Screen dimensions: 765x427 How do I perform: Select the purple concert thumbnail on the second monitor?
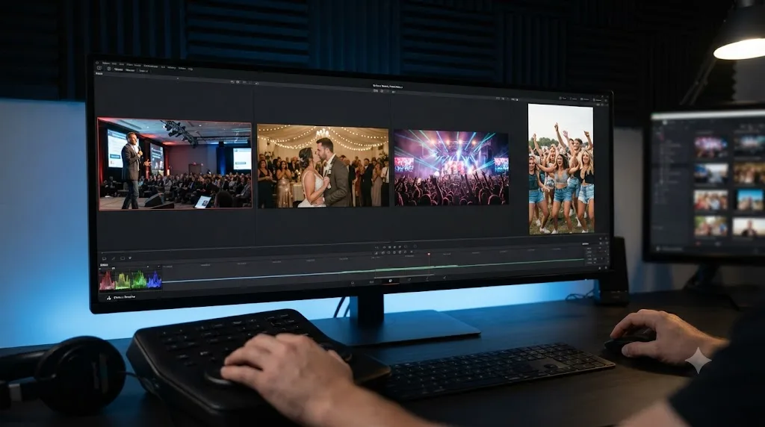click(x=711, y=147)
